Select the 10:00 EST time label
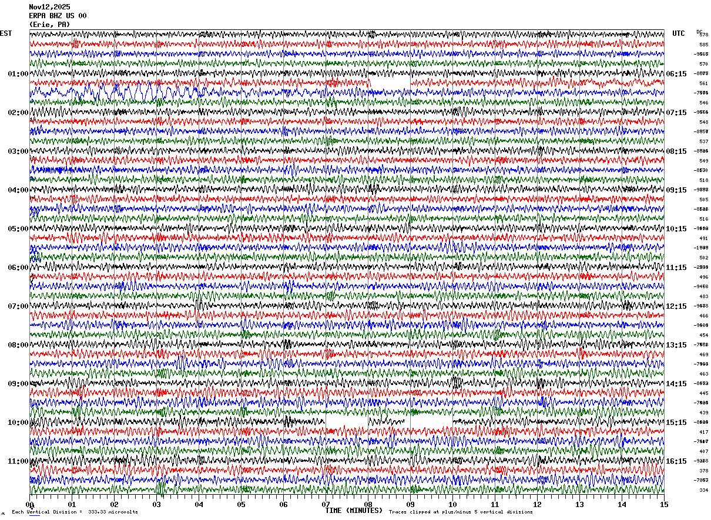Image resolution: width=711 pixels, height=520 pixels. point(18,423)
